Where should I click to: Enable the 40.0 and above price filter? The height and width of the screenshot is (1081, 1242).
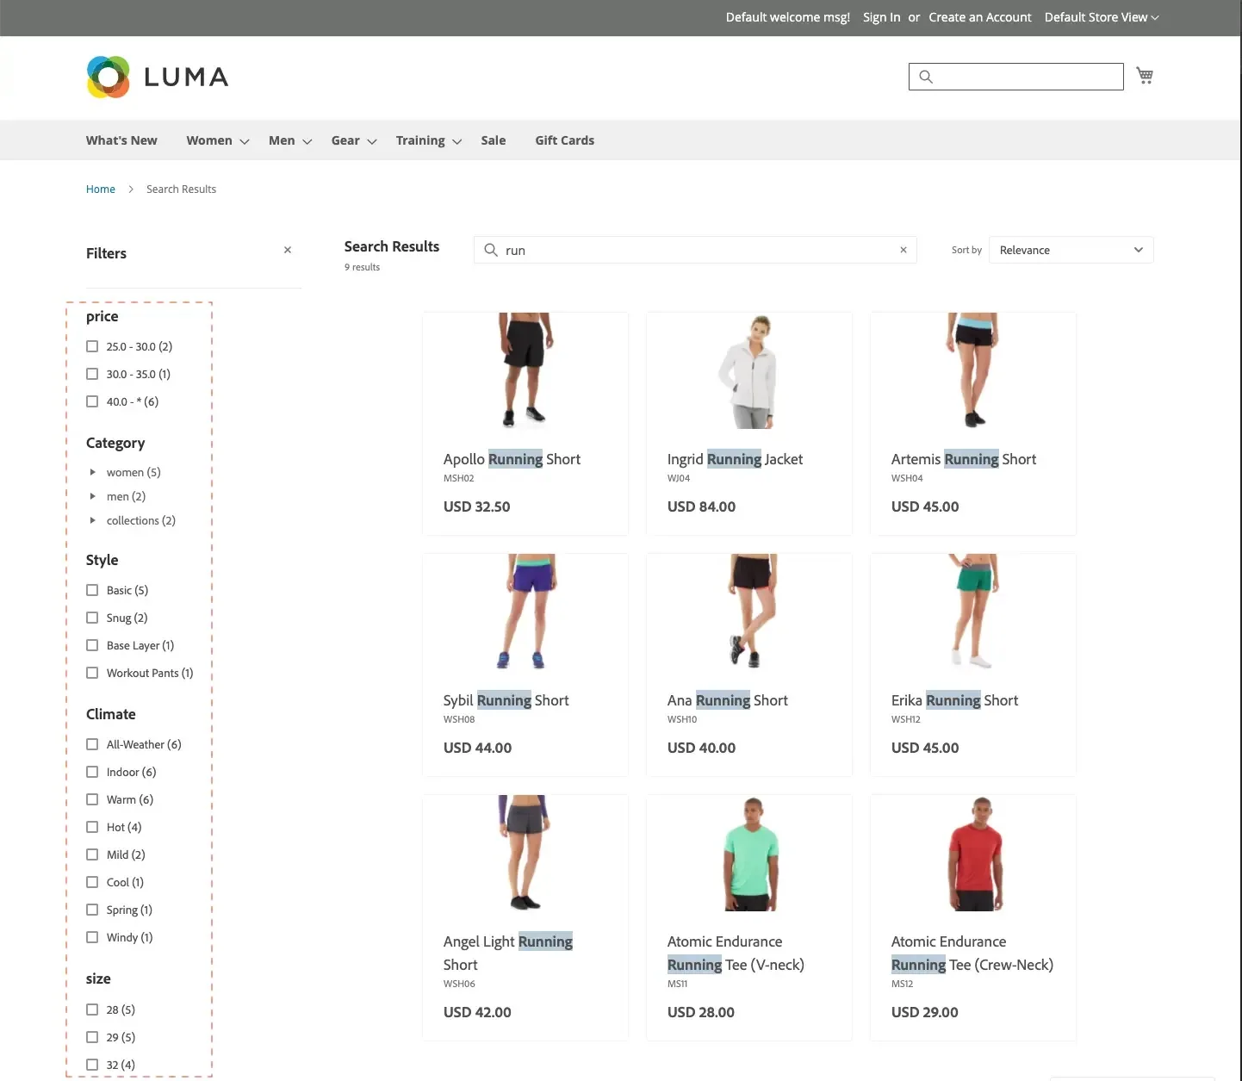[92, 401]
